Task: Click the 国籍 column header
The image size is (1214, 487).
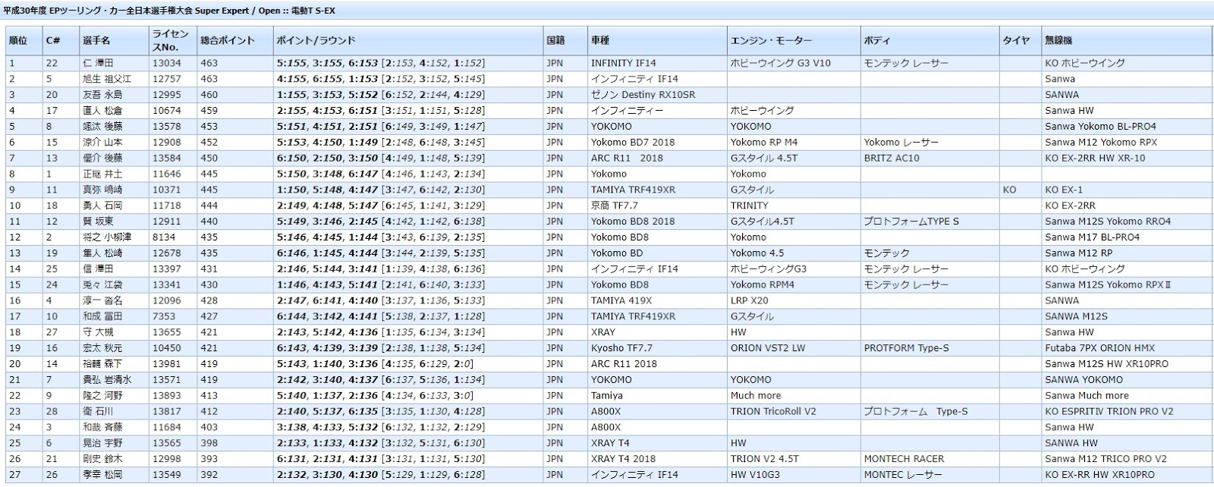Action: click(565, 41)
